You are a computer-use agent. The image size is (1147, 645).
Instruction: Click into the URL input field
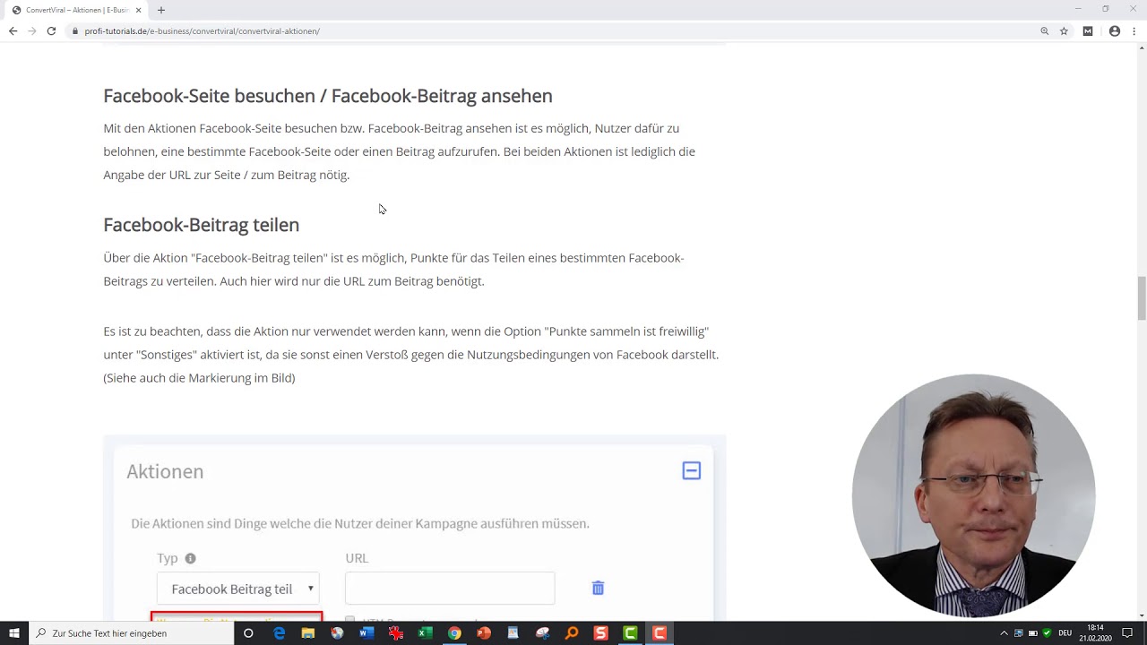coord(450,589)
